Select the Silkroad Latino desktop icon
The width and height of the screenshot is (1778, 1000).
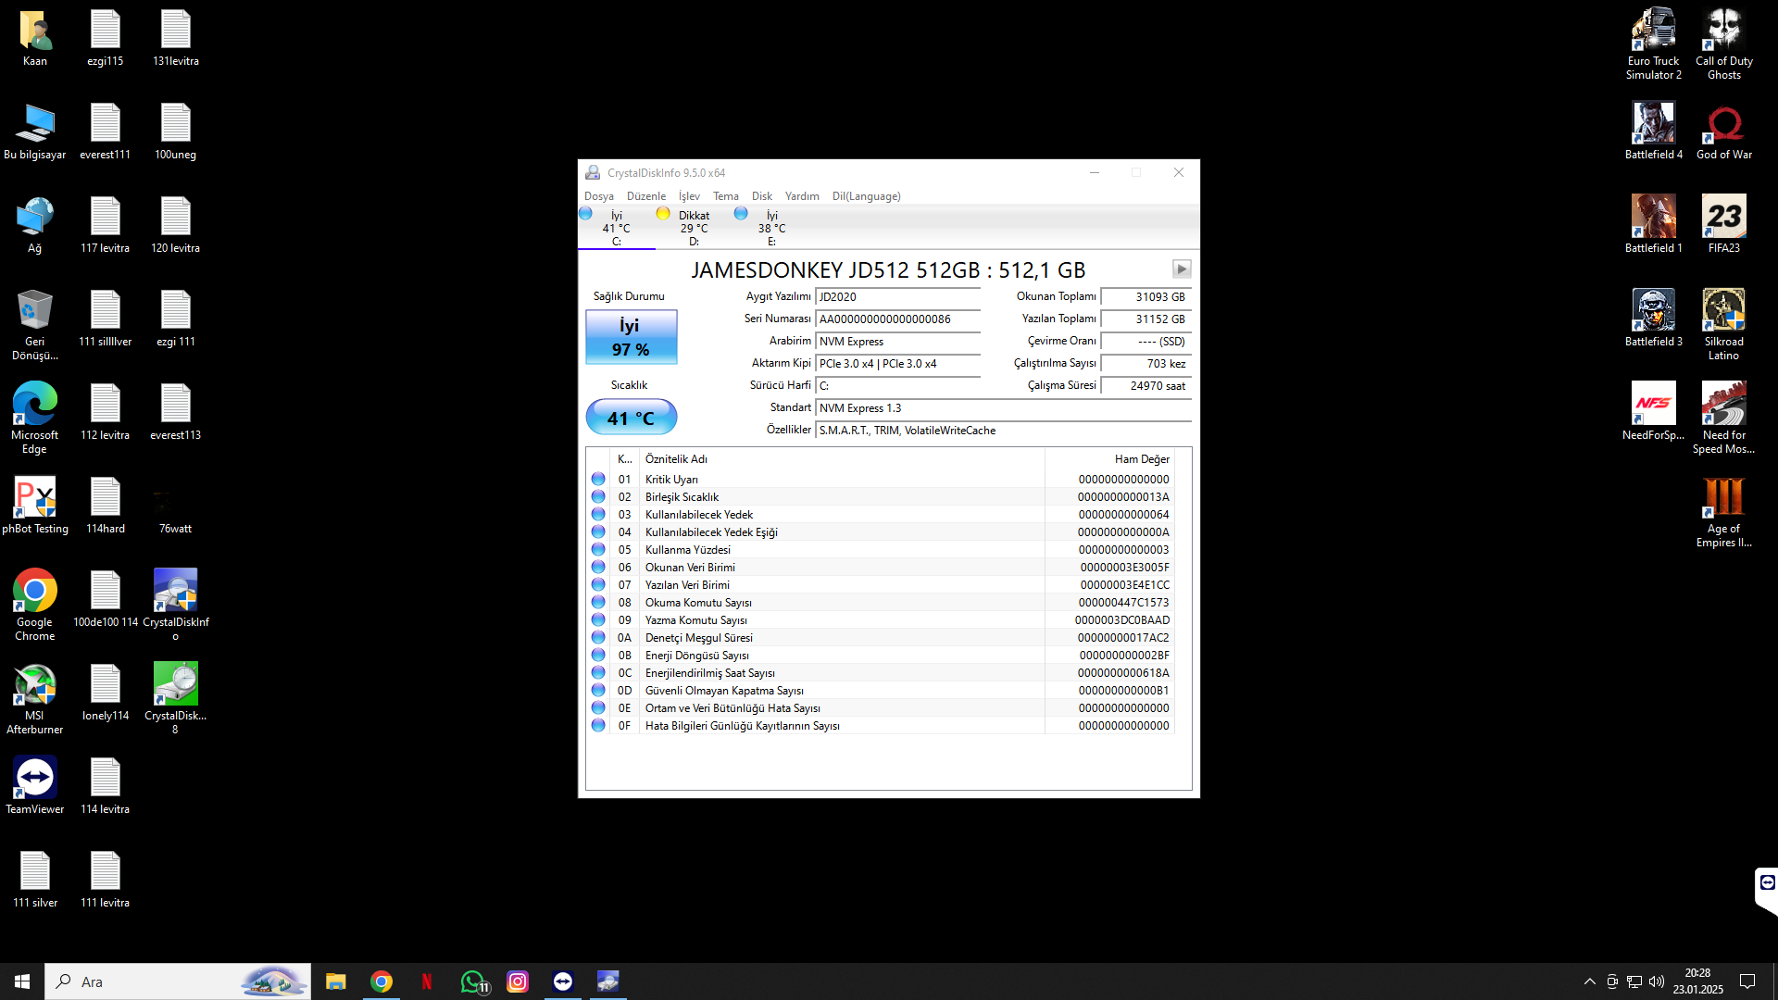[1723, 325]
